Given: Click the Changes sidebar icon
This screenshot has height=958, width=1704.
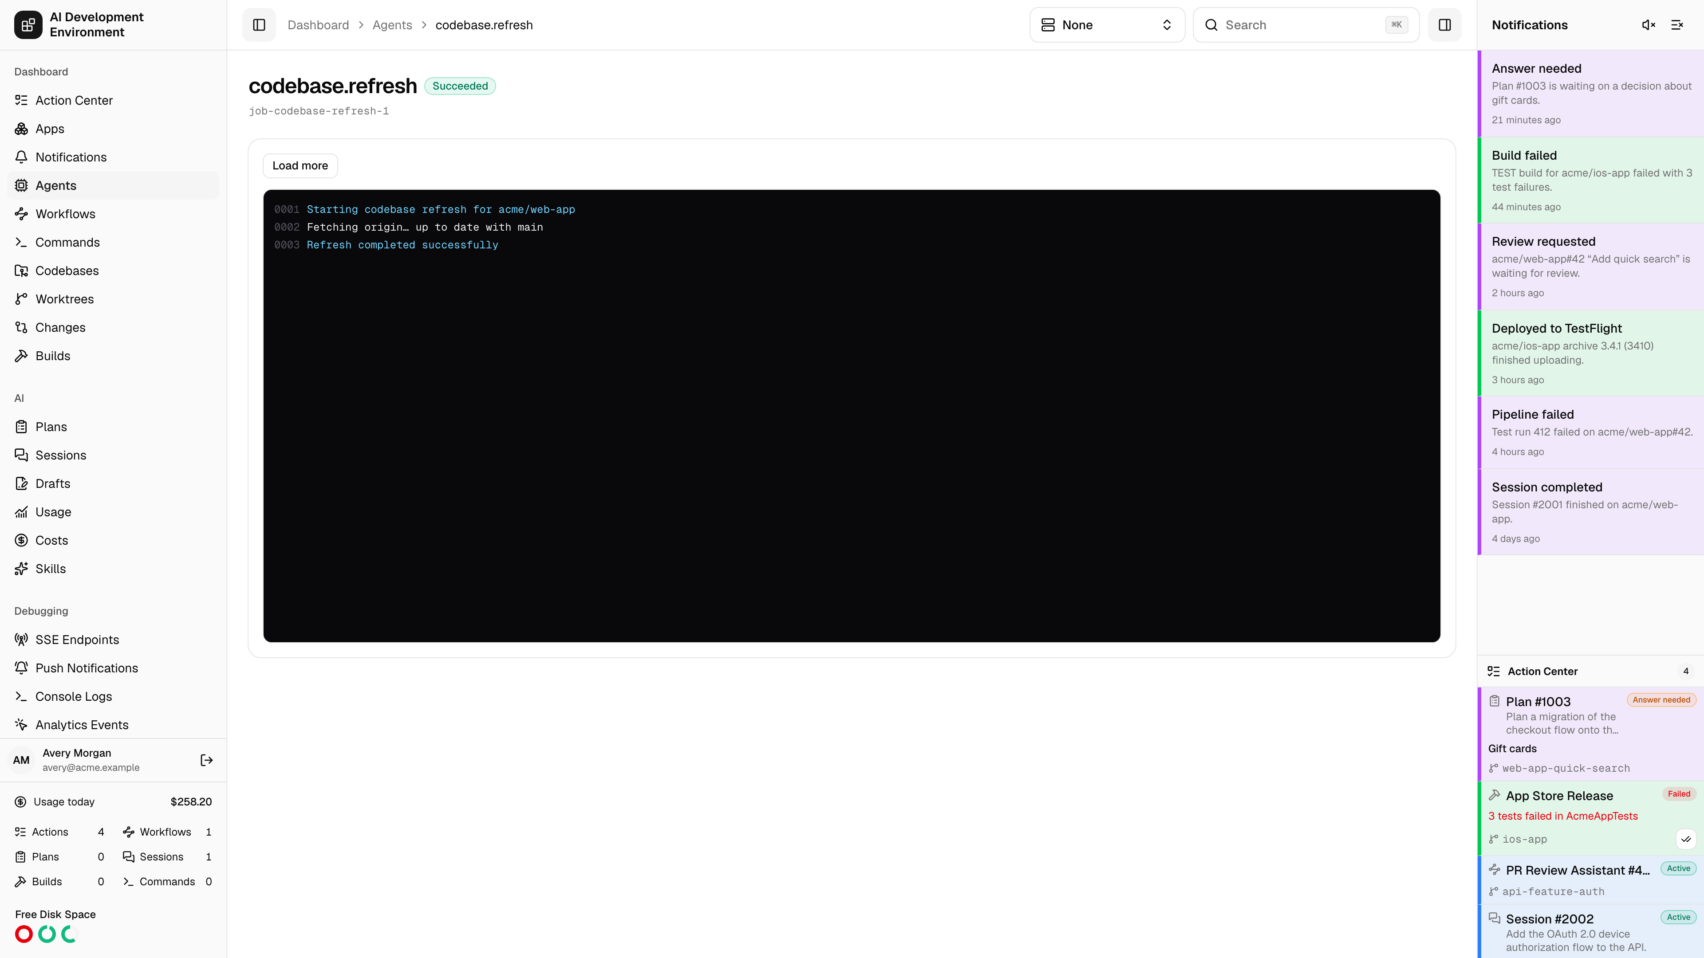Looking at the screenshot, I should (x=21, y=328).
